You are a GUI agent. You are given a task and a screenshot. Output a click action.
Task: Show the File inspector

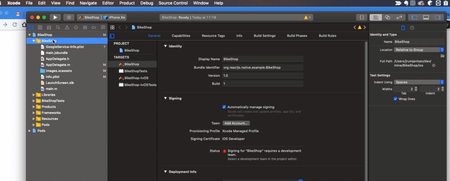pos(403,28)
